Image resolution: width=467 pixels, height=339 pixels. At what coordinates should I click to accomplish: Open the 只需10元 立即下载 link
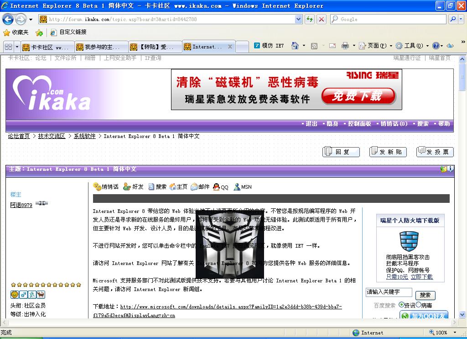[x=409, y=277]
